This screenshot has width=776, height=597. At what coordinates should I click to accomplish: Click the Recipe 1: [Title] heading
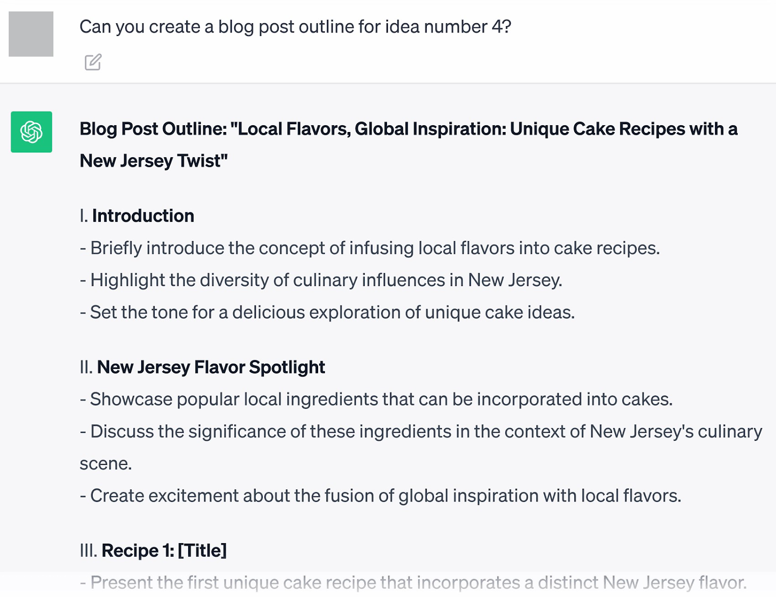point(165,550)
